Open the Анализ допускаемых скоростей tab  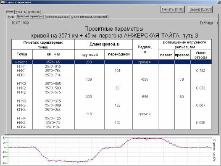click(89, 17)
